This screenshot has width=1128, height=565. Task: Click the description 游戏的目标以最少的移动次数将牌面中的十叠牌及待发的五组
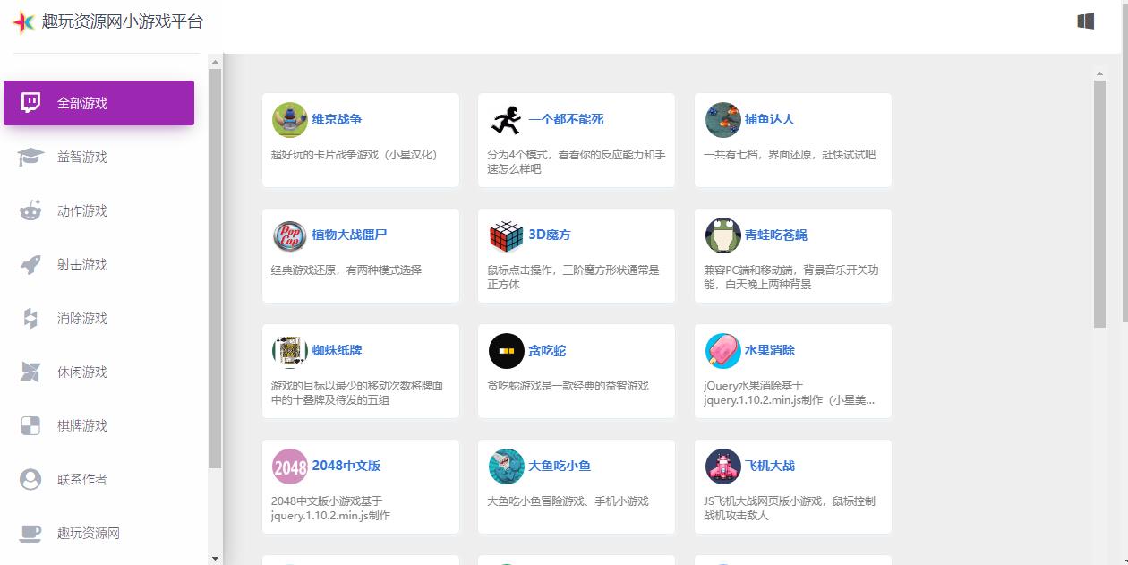coord(357,393)
